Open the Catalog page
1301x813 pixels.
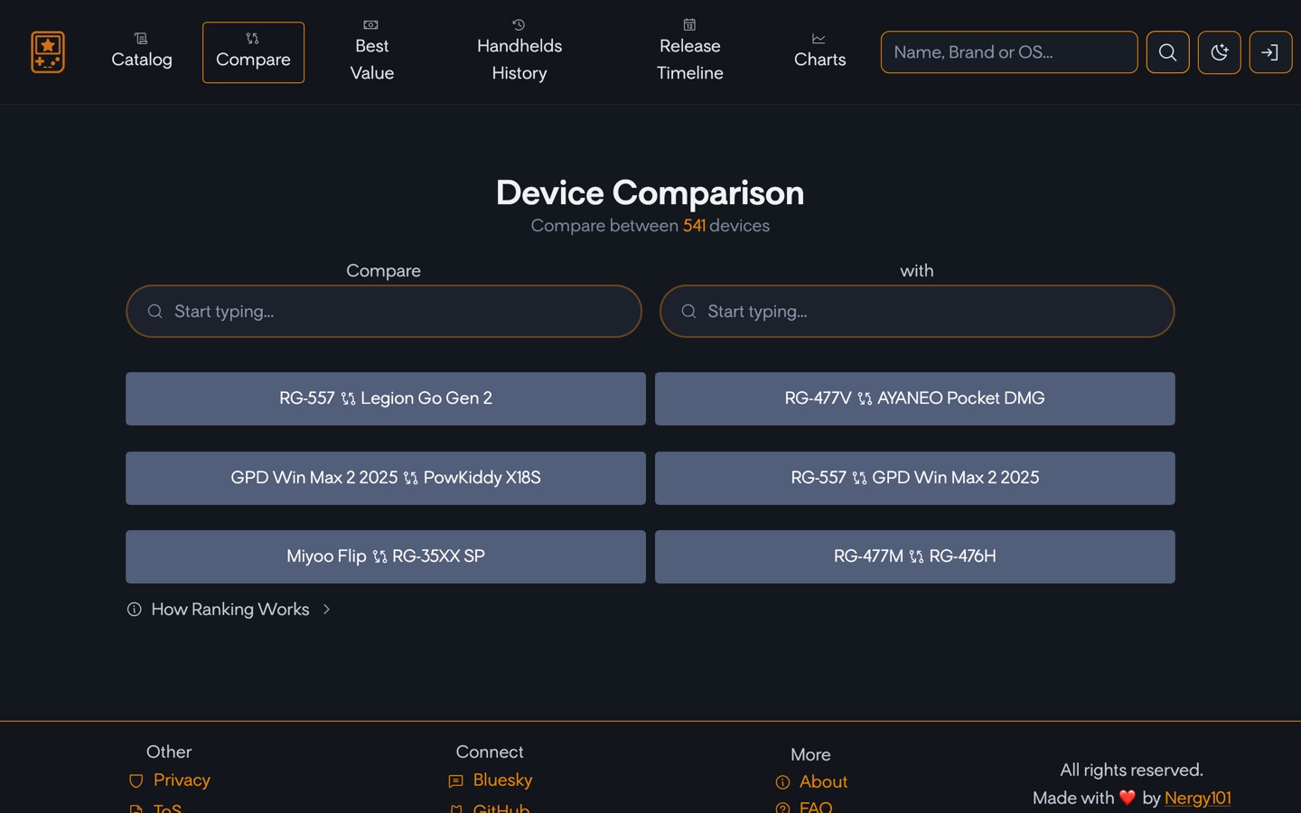pos(142,52)
